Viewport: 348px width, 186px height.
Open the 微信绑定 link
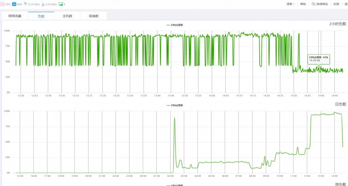click(322, 4)
